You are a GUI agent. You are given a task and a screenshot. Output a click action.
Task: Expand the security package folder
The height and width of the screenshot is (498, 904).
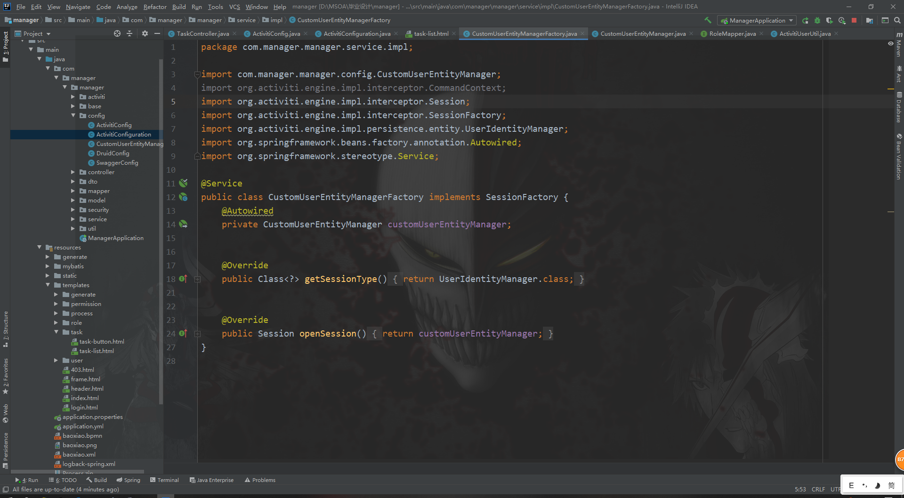(73, 209)
